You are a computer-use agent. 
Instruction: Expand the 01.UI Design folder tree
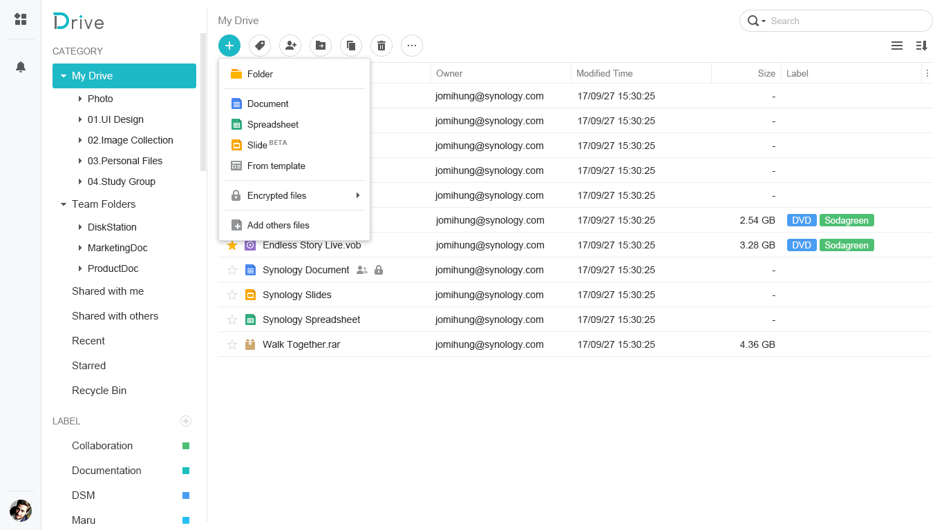click(80, 119)
